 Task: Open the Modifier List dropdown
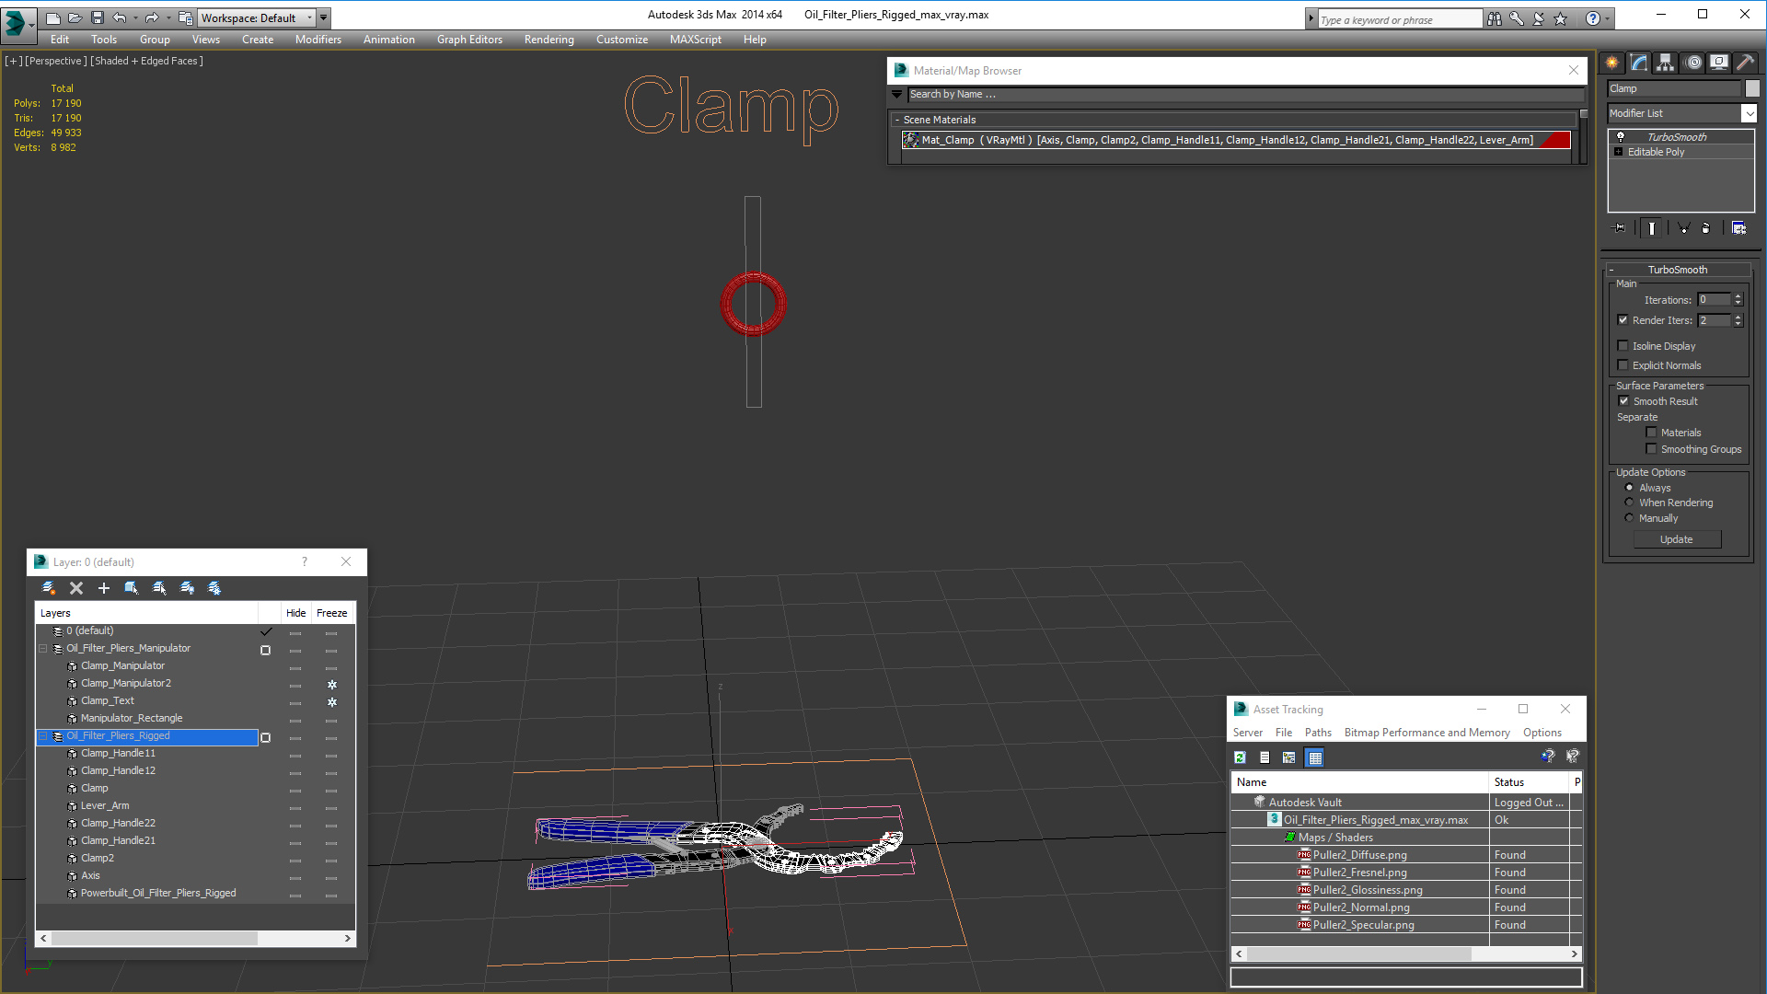point(1749,113)
